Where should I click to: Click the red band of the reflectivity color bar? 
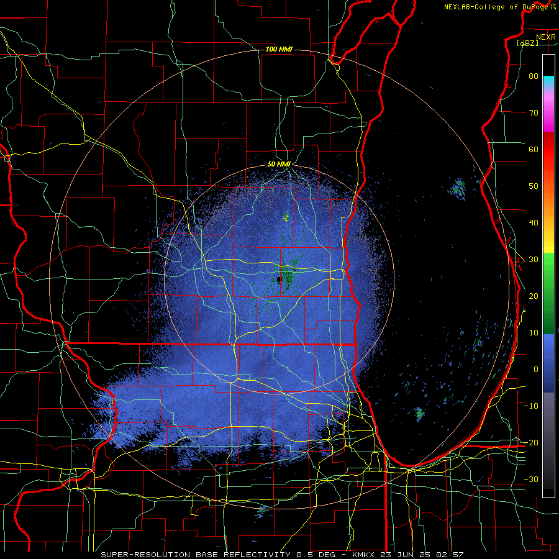548,148
